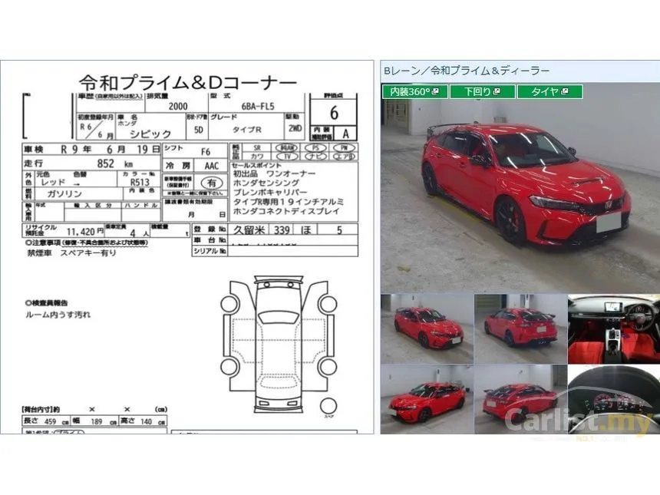Click the large main photo of the red Civic
Viewport: 660px width, 495px height.
(x=520, y=188)
